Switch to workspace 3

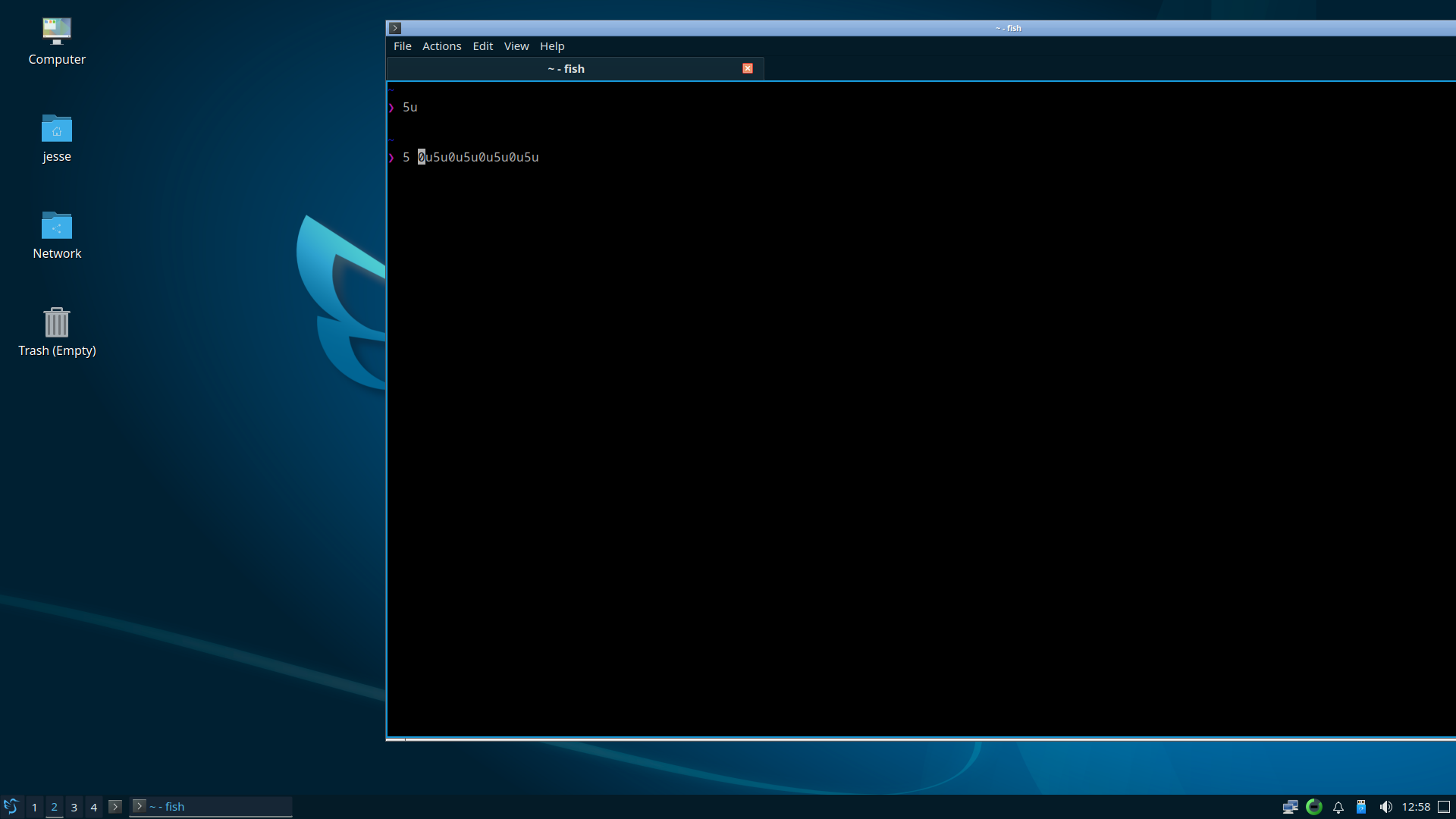point(74,807)
